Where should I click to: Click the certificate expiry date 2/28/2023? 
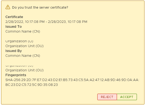[57, 22]
